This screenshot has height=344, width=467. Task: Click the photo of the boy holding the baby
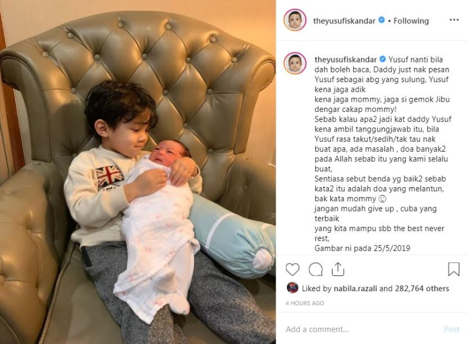[x=138, y=172]
